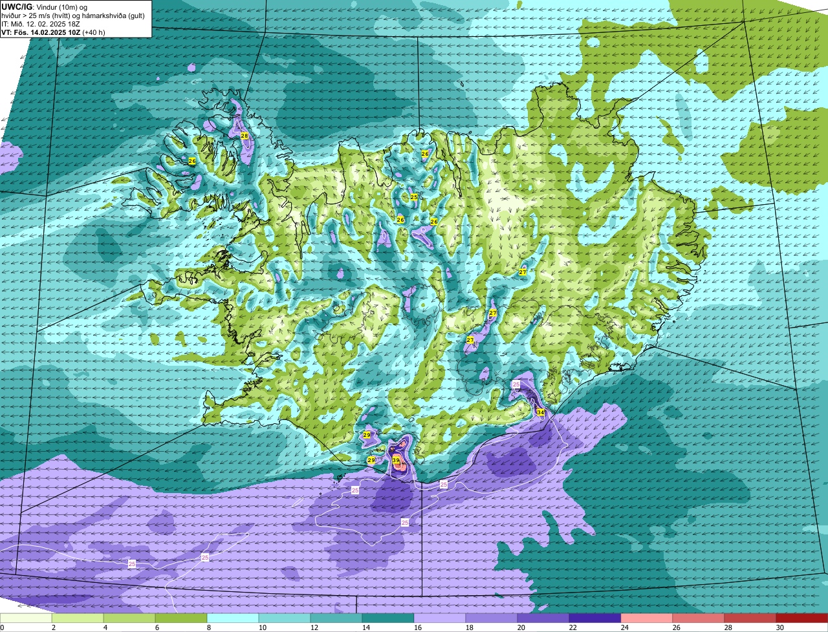Select the 2–4 m/s legend color segment
Viewport: 828px width, 632px height.
(x=78, y=618)
